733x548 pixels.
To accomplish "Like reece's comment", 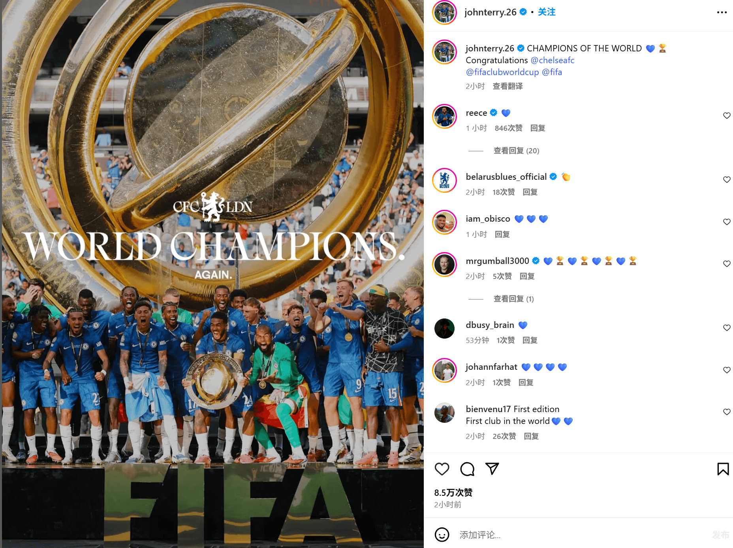I will (727, 116).
